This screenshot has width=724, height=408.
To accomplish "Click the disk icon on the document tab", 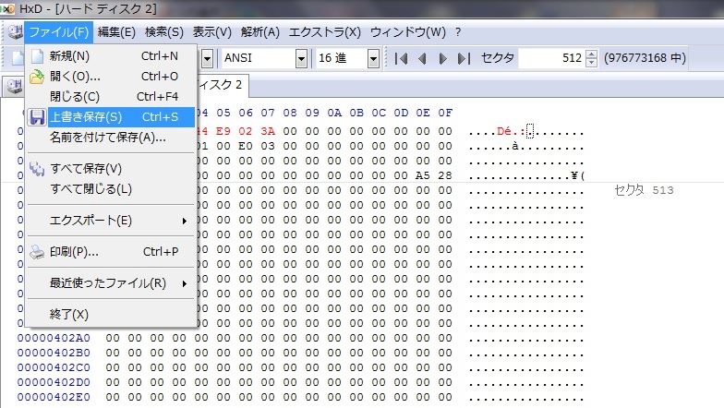I will (x=15, y=86).
